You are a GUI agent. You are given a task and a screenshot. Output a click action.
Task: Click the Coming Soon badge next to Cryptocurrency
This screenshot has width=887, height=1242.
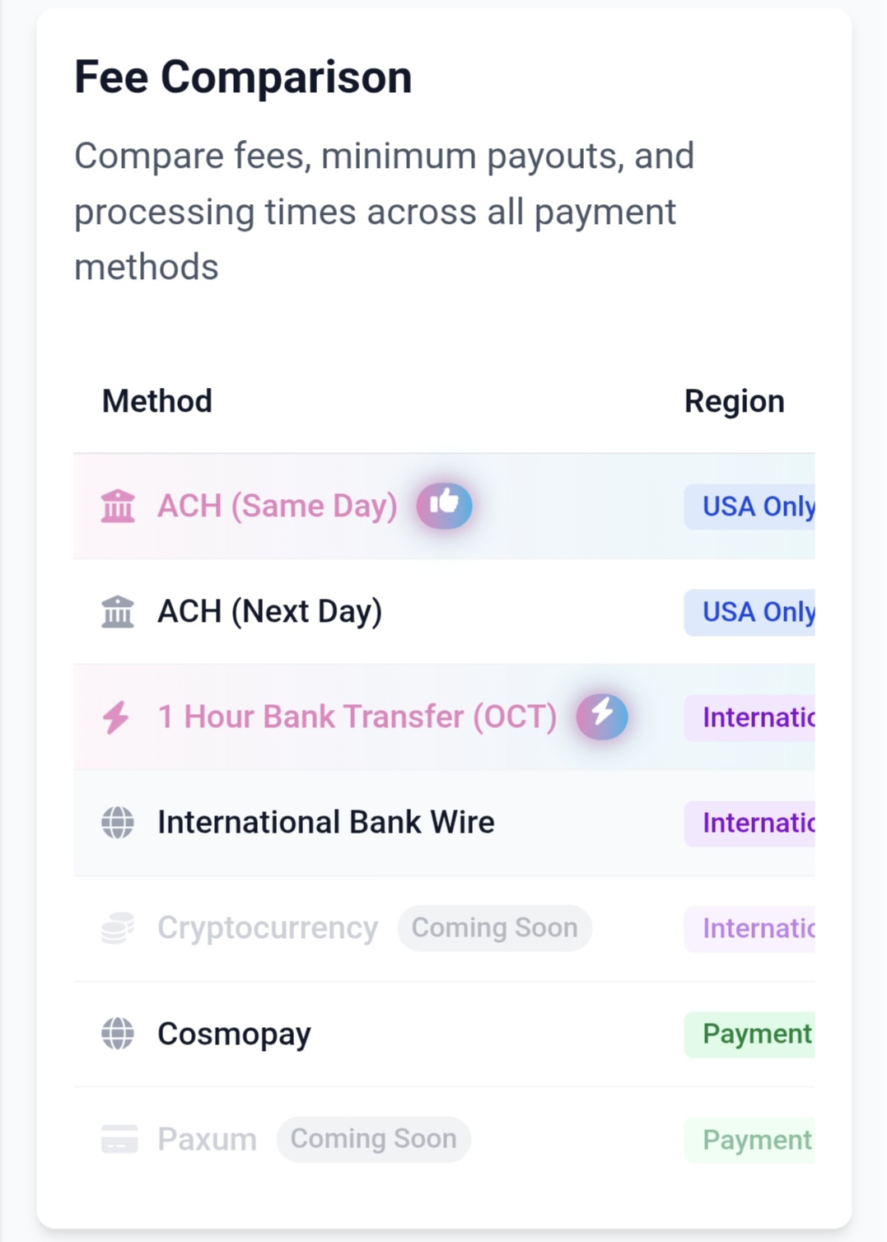coord(494,928)
